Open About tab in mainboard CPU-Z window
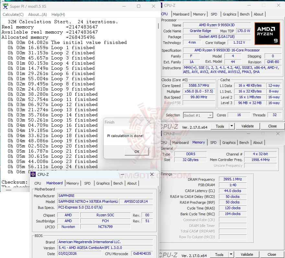 (x=132, y=183)
